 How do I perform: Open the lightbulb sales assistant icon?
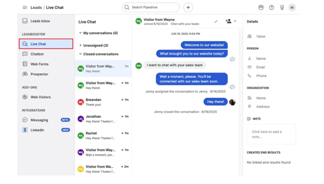pos(282,7)
